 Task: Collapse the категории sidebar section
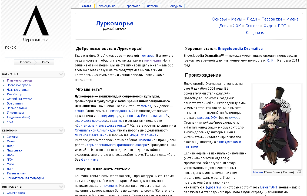[x=61, y=130]
